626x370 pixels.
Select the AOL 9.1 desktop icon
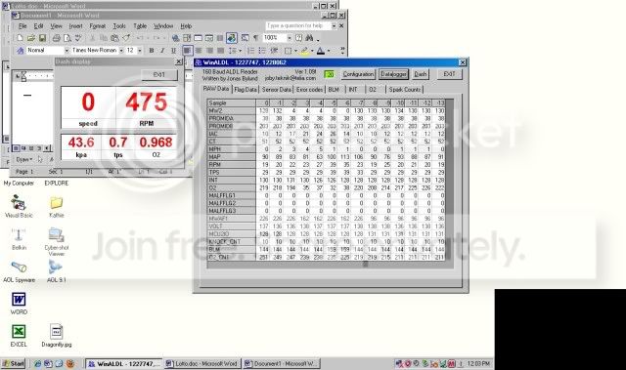click(x=56, y=270)
